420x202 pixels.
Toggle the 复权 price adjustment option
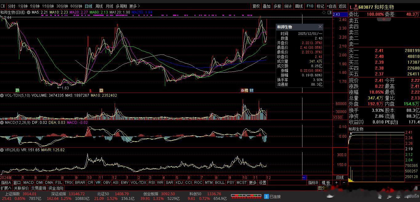tap(256, 6)
